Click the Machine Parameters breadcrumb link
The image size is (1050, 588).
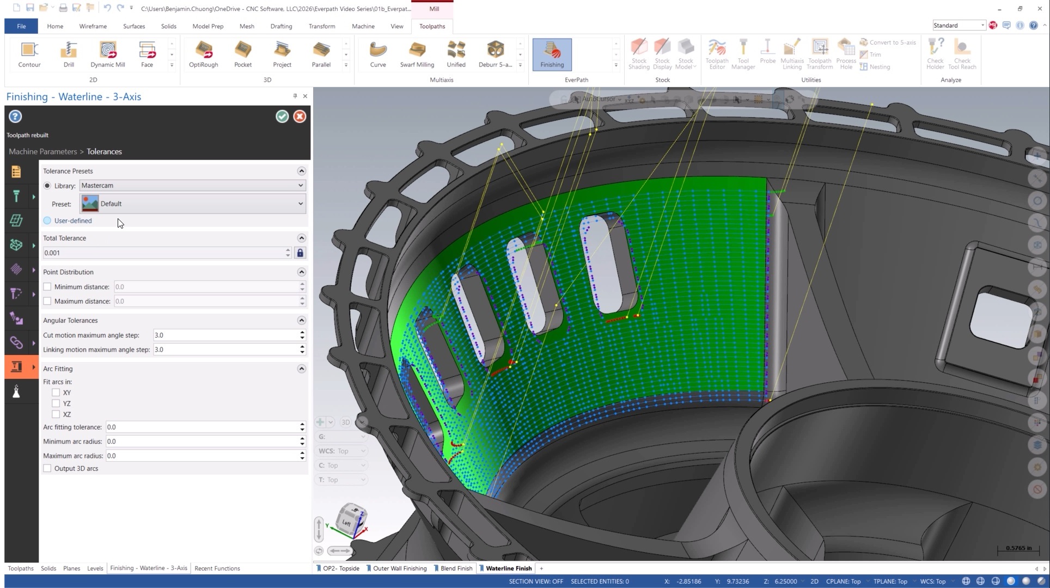click(42, 151)
